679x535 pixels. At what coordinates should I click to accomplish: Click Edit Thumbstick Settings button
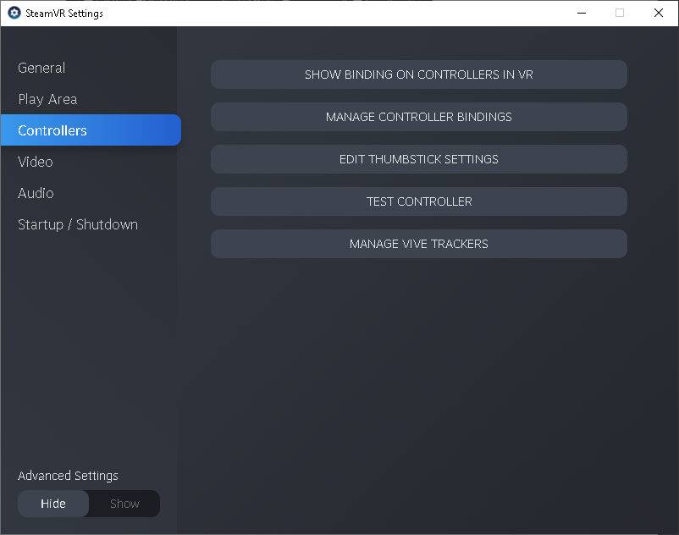418,159
